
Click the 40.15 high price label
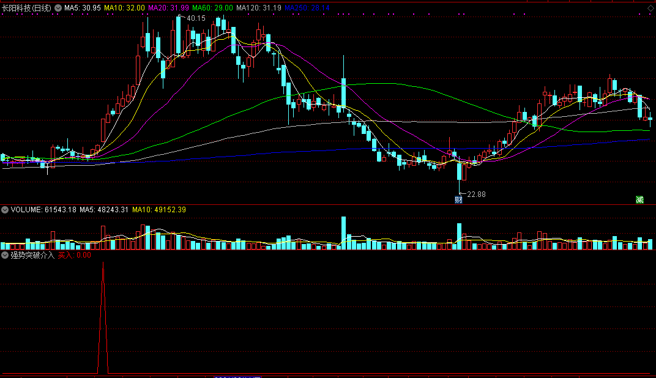[x=196, y=18]
